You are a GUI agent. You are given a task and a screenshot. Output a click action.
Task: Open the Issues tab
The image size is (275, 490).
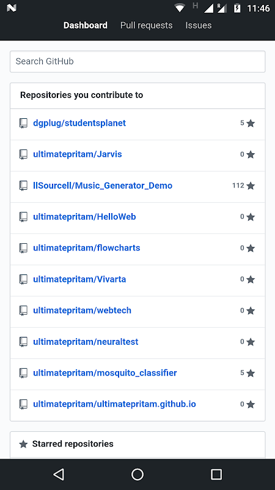coord(198,25)
